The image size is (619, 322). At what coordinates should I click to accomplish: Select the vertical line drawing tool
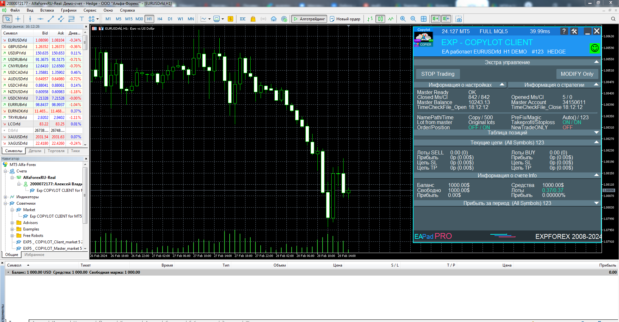(30, 19)
